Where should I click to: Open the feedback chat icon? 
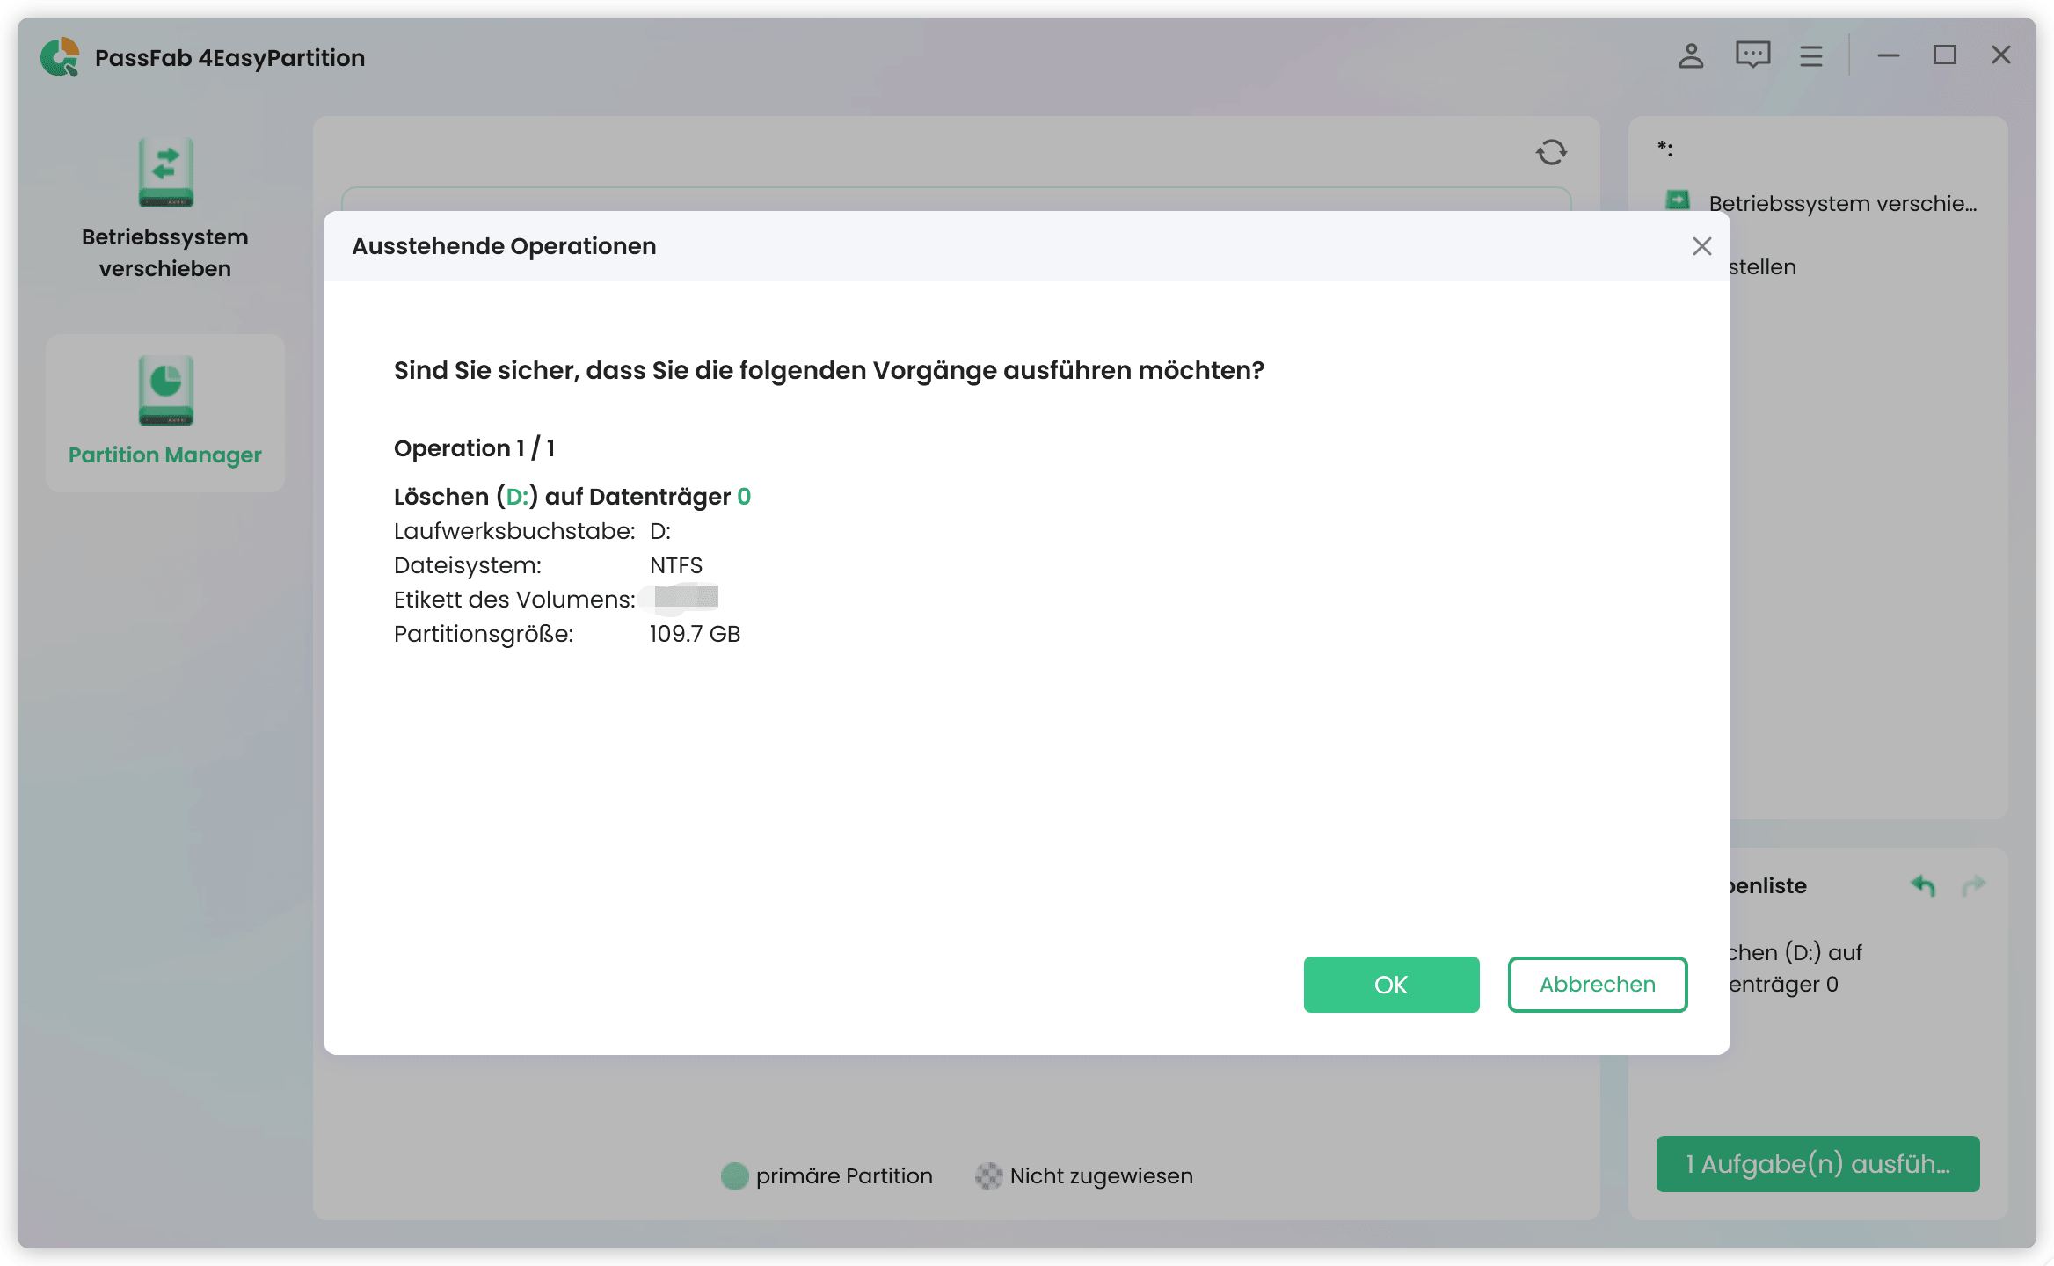point(1752,55)
